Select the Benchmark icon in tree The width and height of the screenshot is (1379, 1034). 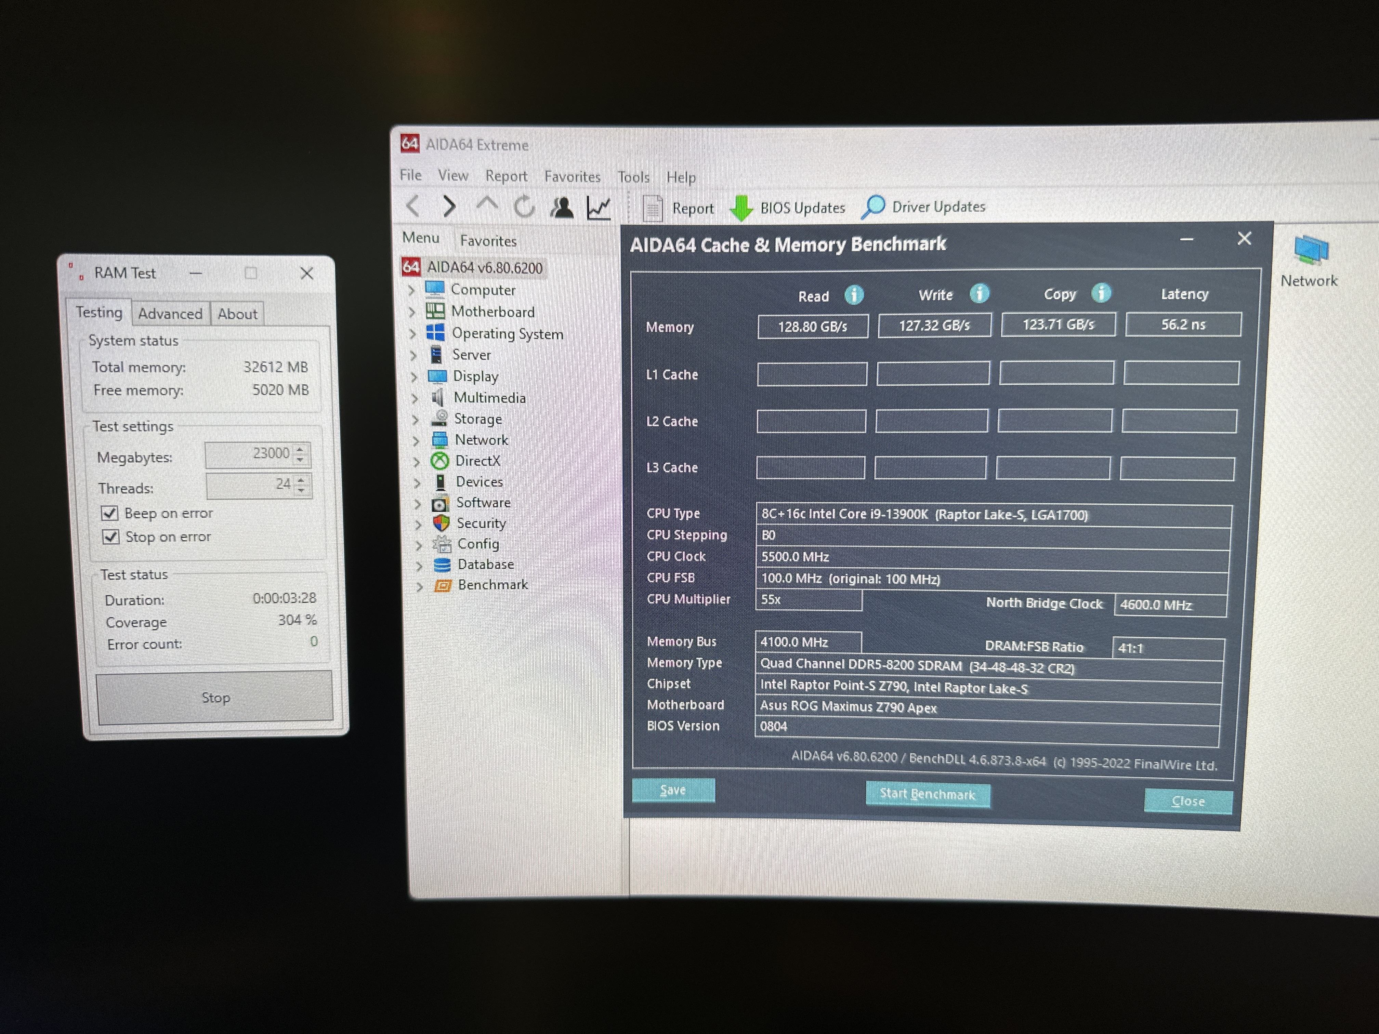(443, 585)
